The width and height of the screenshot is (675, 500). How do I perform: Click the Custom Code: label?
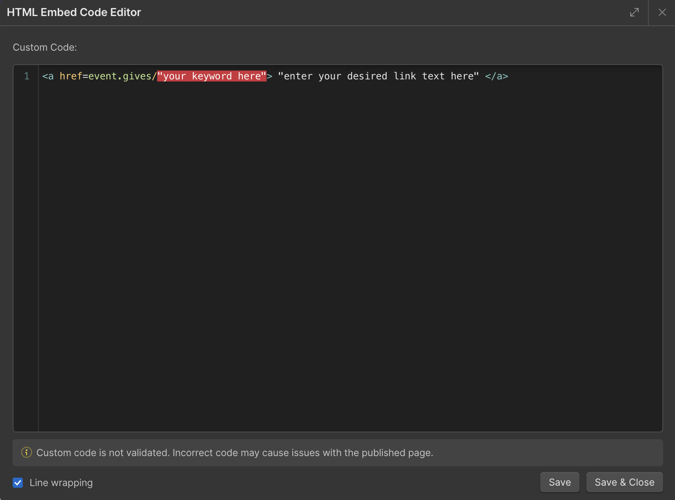point(45,47)
